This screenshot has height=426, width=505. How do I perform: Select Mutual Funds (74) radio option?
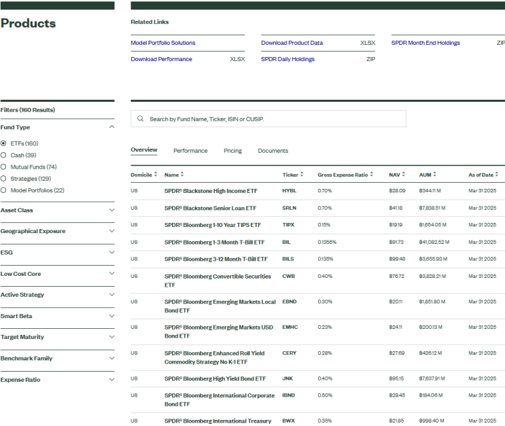point(4,166)
